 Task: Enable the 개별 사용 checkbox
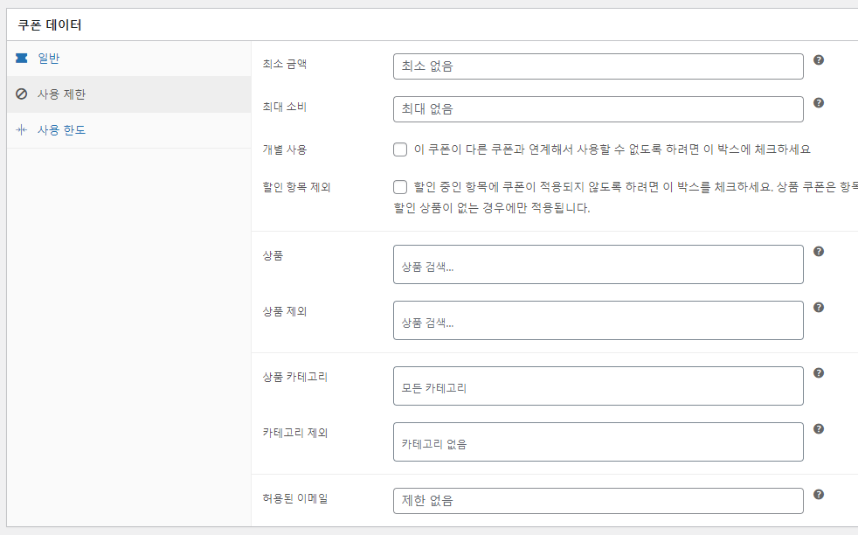(x=400, y=149)
